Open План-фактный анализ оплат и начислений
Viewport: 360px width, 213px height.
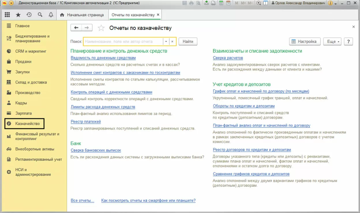click(261, 125)
